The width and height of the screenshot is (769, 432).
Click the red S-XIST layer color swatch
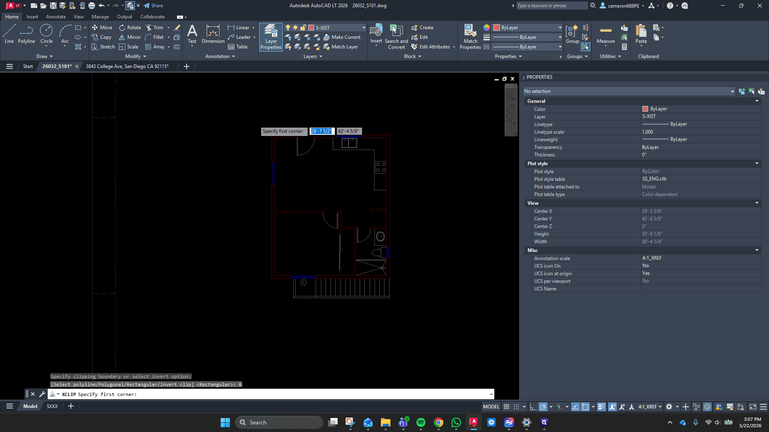pos(311,28)
